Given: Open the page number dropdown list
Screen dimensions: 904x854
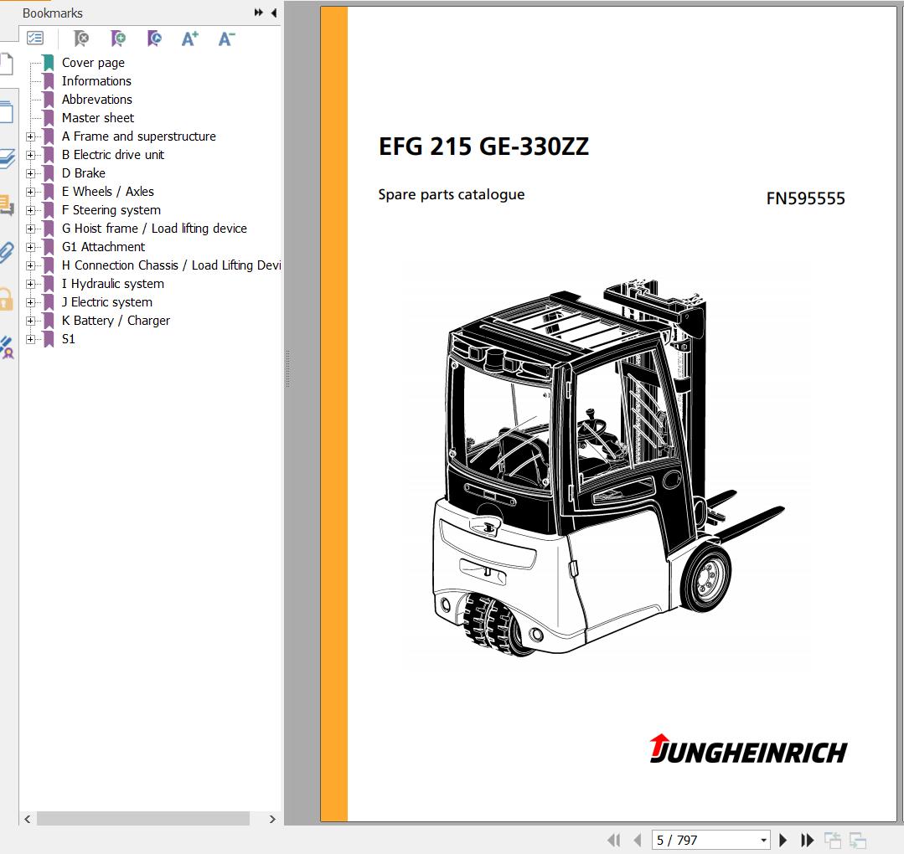Looking at the screenshot, I should (x=763, y=840).
